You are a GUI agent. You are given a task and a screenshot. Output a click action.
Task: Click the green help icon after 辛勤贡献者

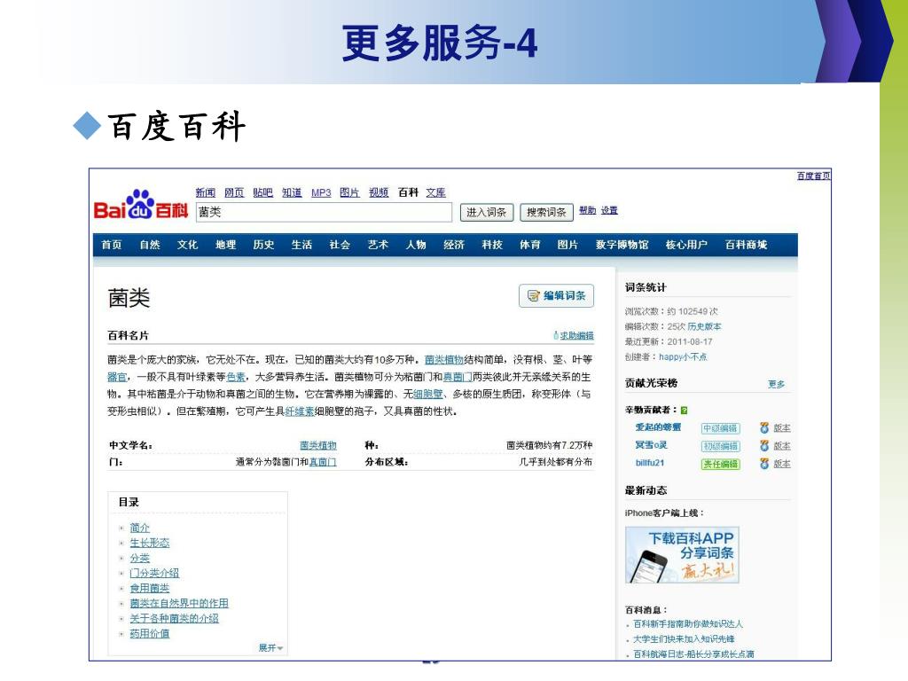click(x=684, y=410)
